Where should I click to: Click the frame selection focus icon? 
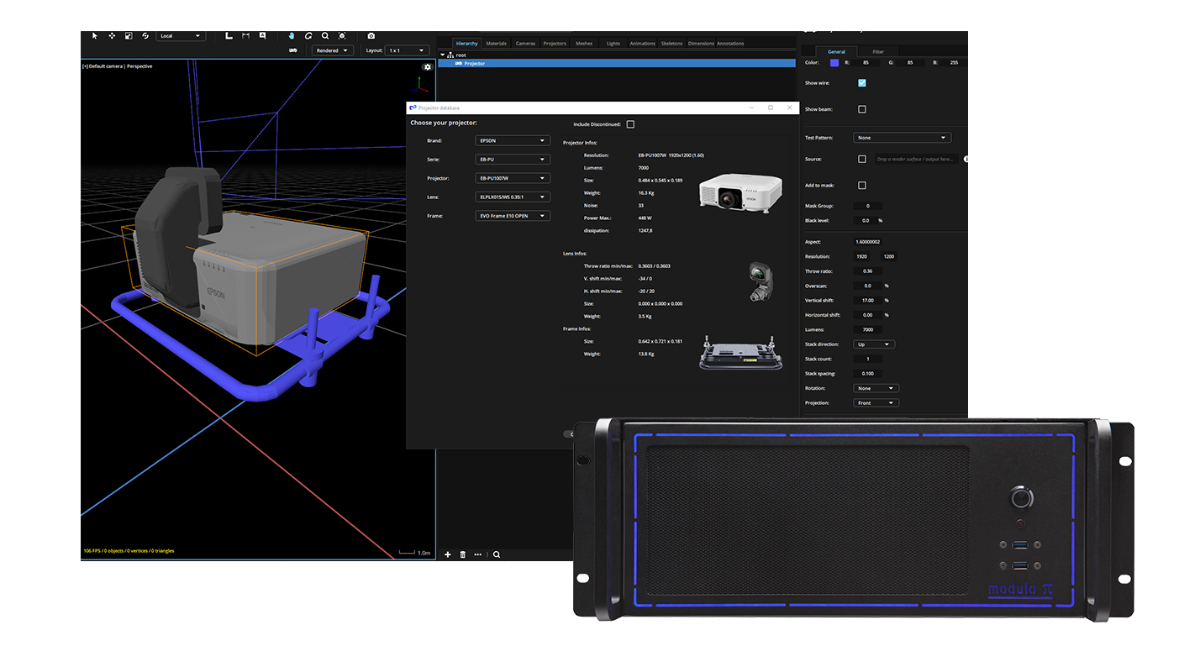tap(342, 36)
